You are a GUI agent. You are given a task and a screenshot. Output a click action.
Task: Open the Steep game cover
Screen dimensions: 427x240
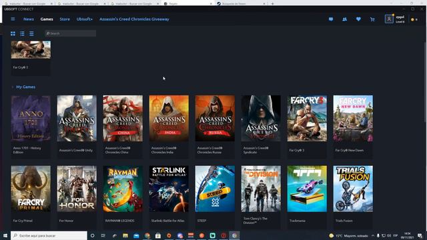(215, 189)
